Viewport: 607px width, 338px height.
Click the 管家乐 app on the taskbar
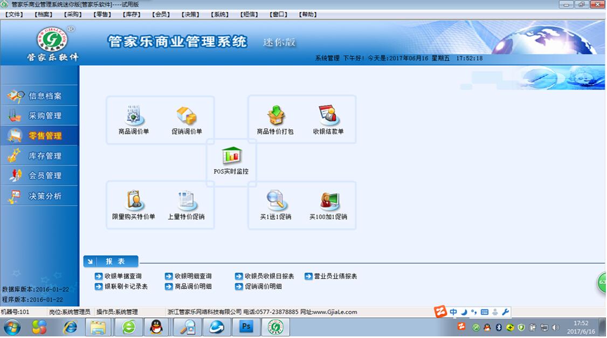275,327
